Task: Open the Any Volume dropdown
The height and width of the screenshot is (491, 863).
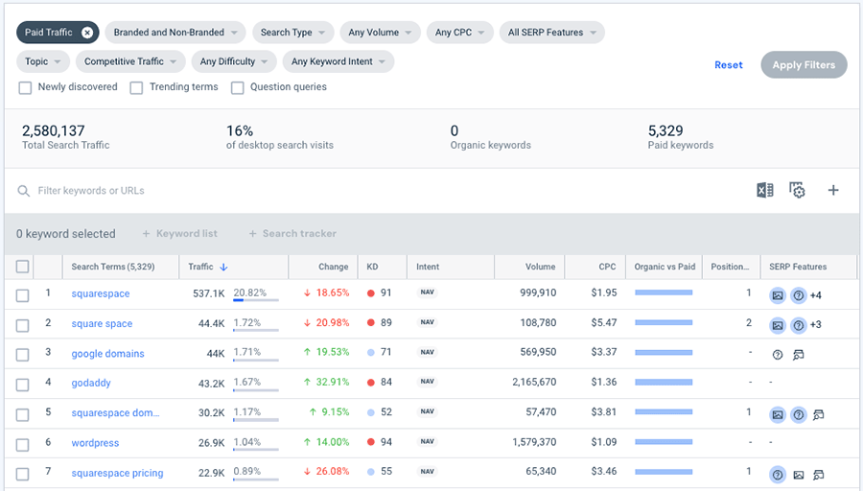Action: (x=380, y=33)
